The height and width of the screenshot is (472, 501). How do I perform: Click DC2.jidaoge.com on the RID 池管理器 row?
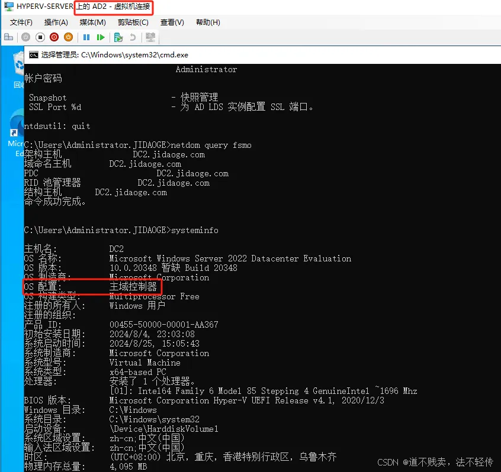pyautogui.click(x=174, y=183)
